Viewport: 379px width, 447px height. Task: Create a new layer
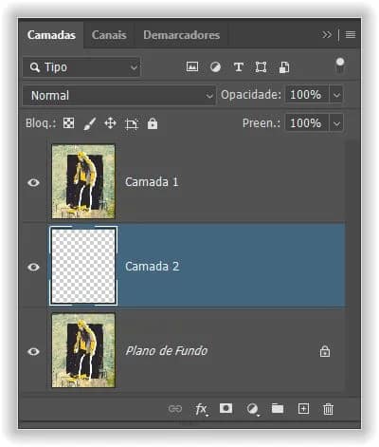[x=303, y=408]
